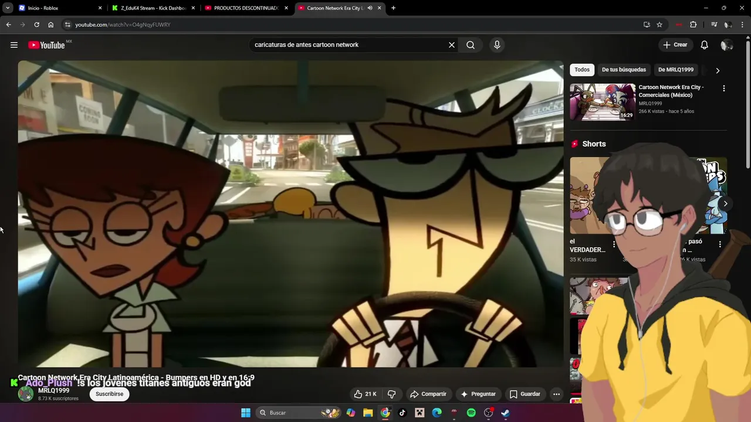Open the tab search dropdown arrow

(8, 8)
